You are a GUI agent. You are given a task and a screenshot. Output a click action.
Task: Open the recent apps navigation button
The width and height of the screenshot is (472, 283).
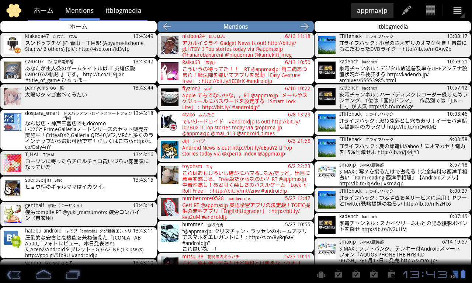tap(73, 275)
